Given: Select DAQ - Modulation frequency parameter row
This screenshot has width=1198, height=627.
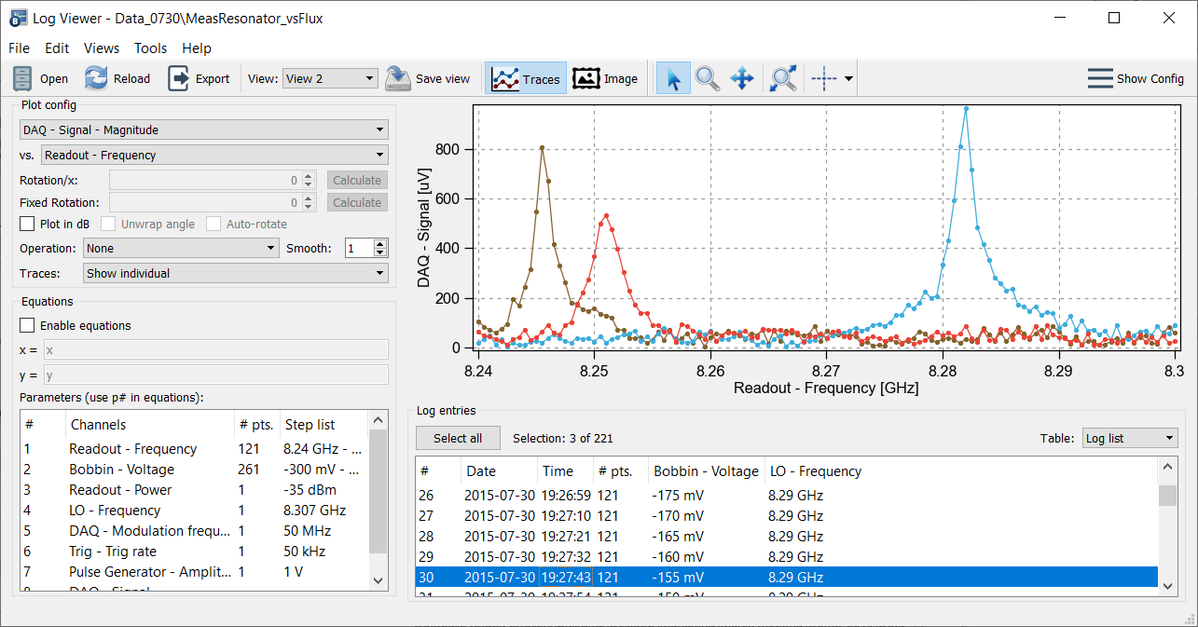Looking at the screenshot, I should point(195,531).
